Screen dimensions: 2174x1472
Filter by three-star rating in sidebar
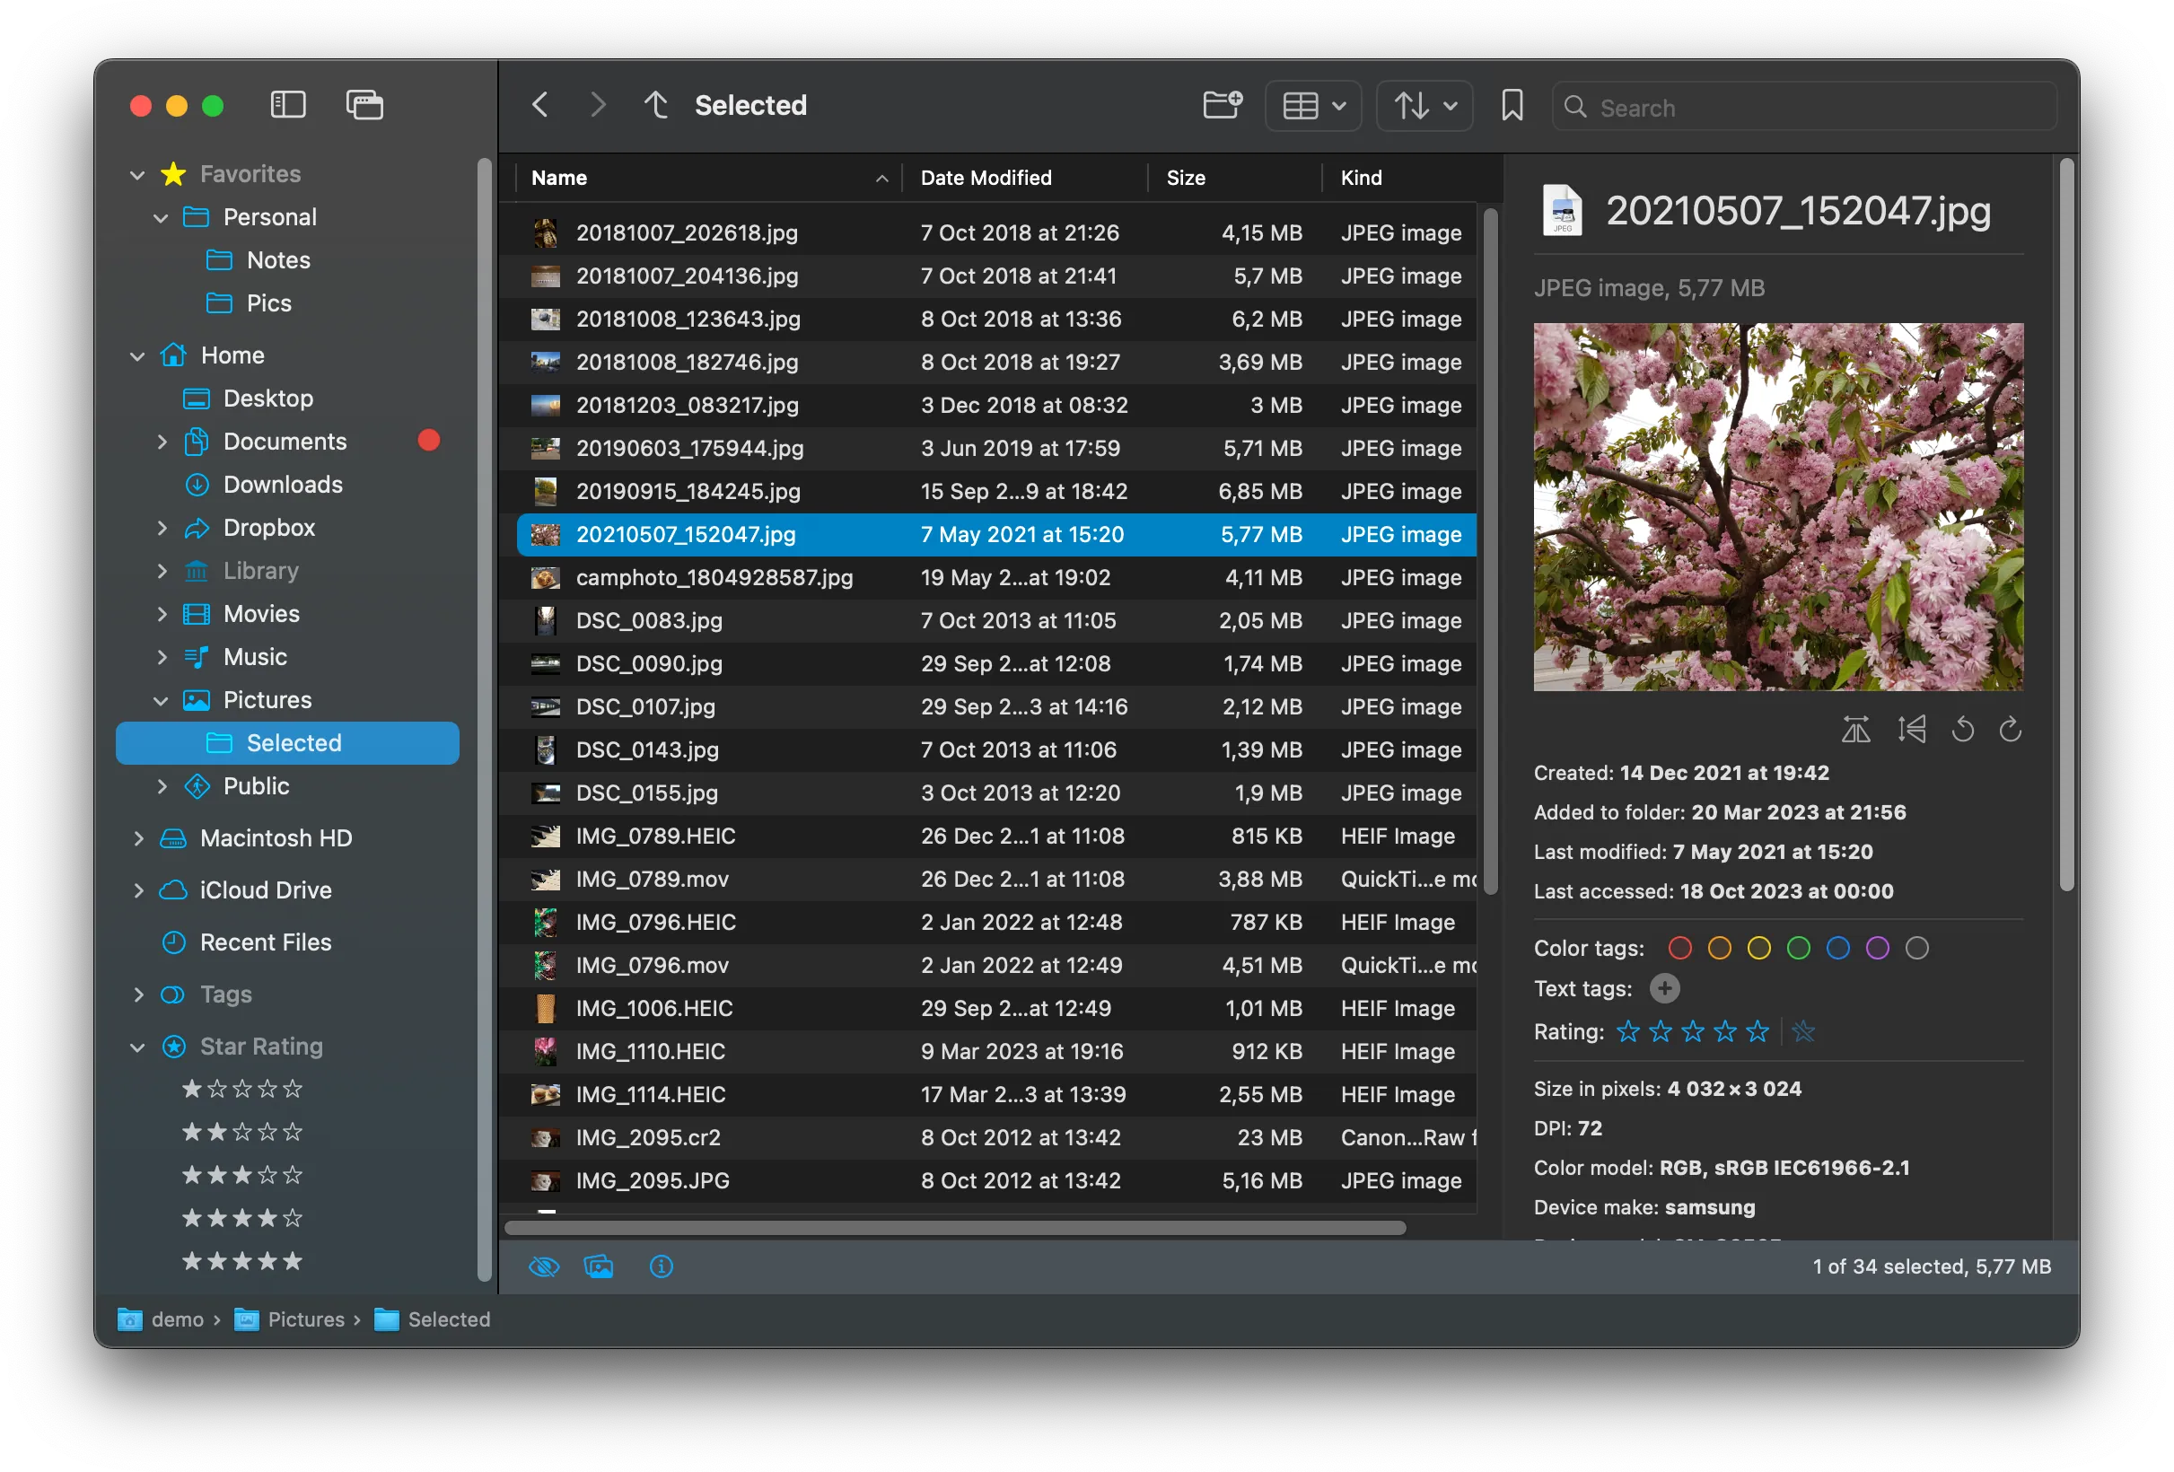(242, 1175)
